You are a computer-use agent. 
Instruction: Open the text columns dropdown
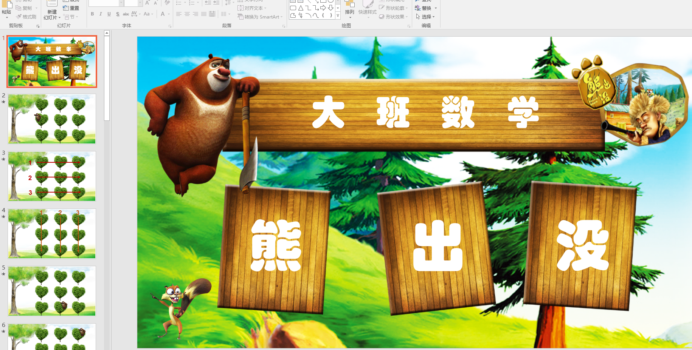(x=225, y=14)
